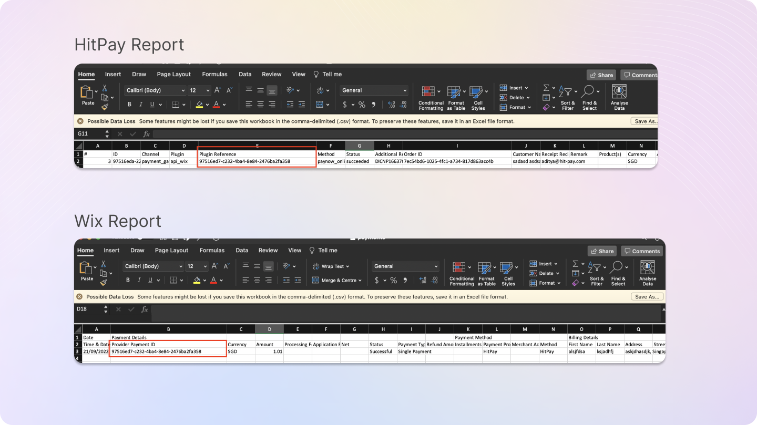The height and width of the screenshot is (425, 757).
Task: Click AutoSum sigma icon in HitPay Report
Action: pyautogui.click(x=546, y=88)
